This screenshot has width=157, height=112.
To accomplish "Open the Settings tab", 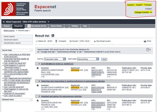I will pyautogui.click(x=75, y=26).
